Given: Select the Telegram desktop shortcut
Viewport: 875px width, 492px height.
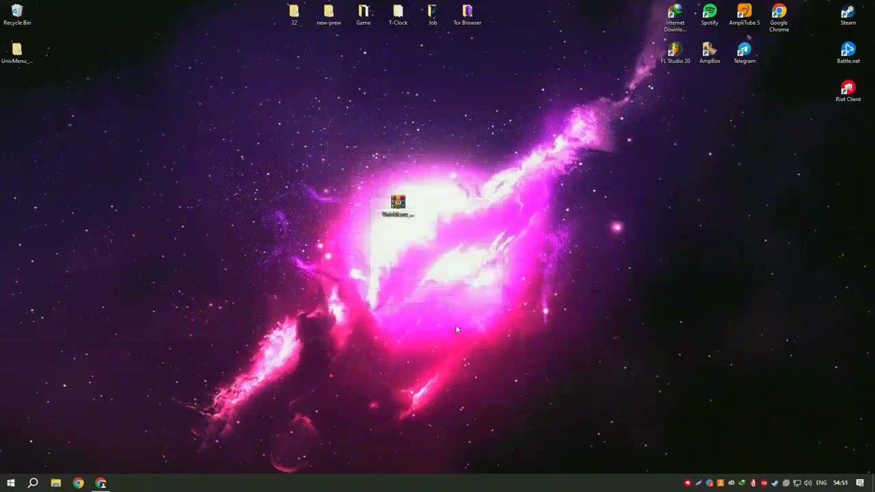Looking at the screenshot, I should pyautogui.click(x=744, y=53).
